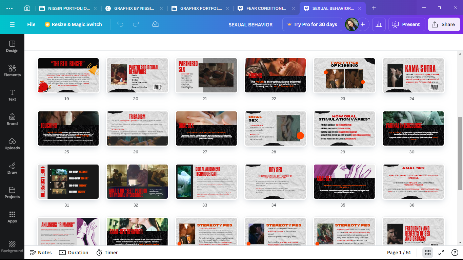This screenshot has height=260, width=463.
Task: Open the File menu
Action: point(31,24)
